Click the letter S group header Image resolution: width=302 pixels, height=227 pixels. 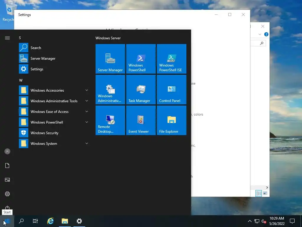[x=20, y=38]
